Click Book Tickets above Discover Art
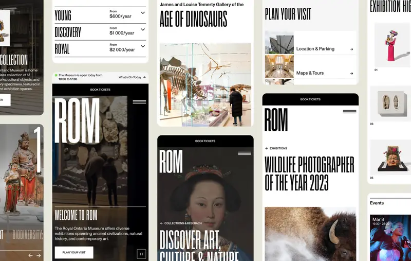Screen dimensions: 411x261 pos(205,141)
